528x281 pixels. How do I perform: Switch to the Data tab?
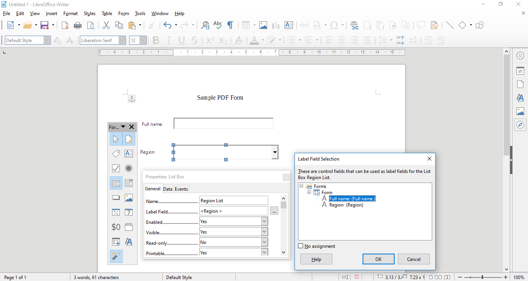(x=167, y=189)
